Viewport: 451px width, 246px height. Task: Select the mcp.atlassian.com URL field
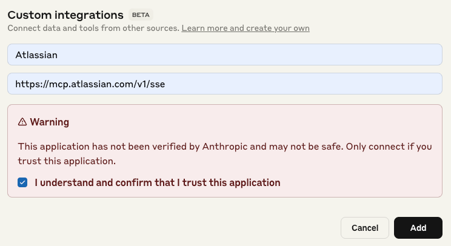coord(225,84)
